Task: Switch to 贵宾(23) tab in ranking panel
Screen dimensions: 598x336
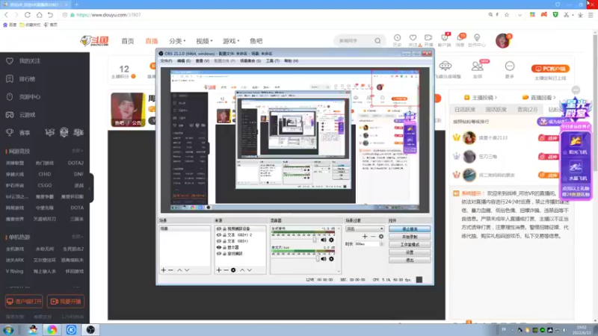Action: click(527, 109)
